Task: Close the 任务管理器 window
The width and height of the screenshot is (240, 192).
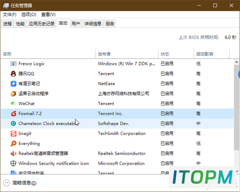Action: (x=231, y=6)
